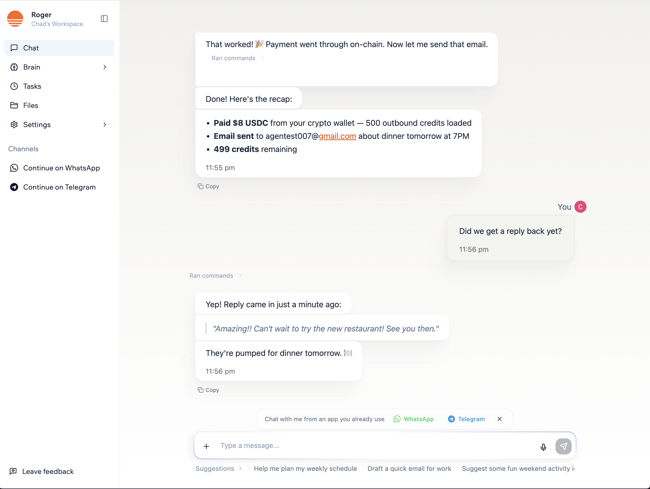This screenshot has height=489, width=650.
Task: Click Leave feedback at sidebar bottom
Action: click(48, 471)
